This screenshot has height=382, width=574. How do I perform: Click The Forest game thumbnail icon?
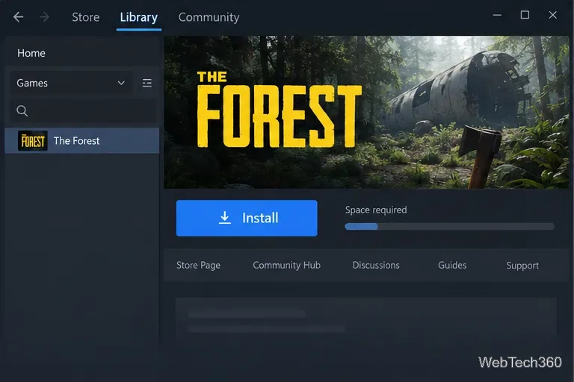33,141
